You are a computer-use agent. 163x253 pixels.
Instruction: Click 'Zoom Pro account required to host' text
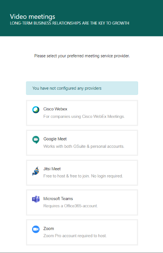[x=75, y=236]
